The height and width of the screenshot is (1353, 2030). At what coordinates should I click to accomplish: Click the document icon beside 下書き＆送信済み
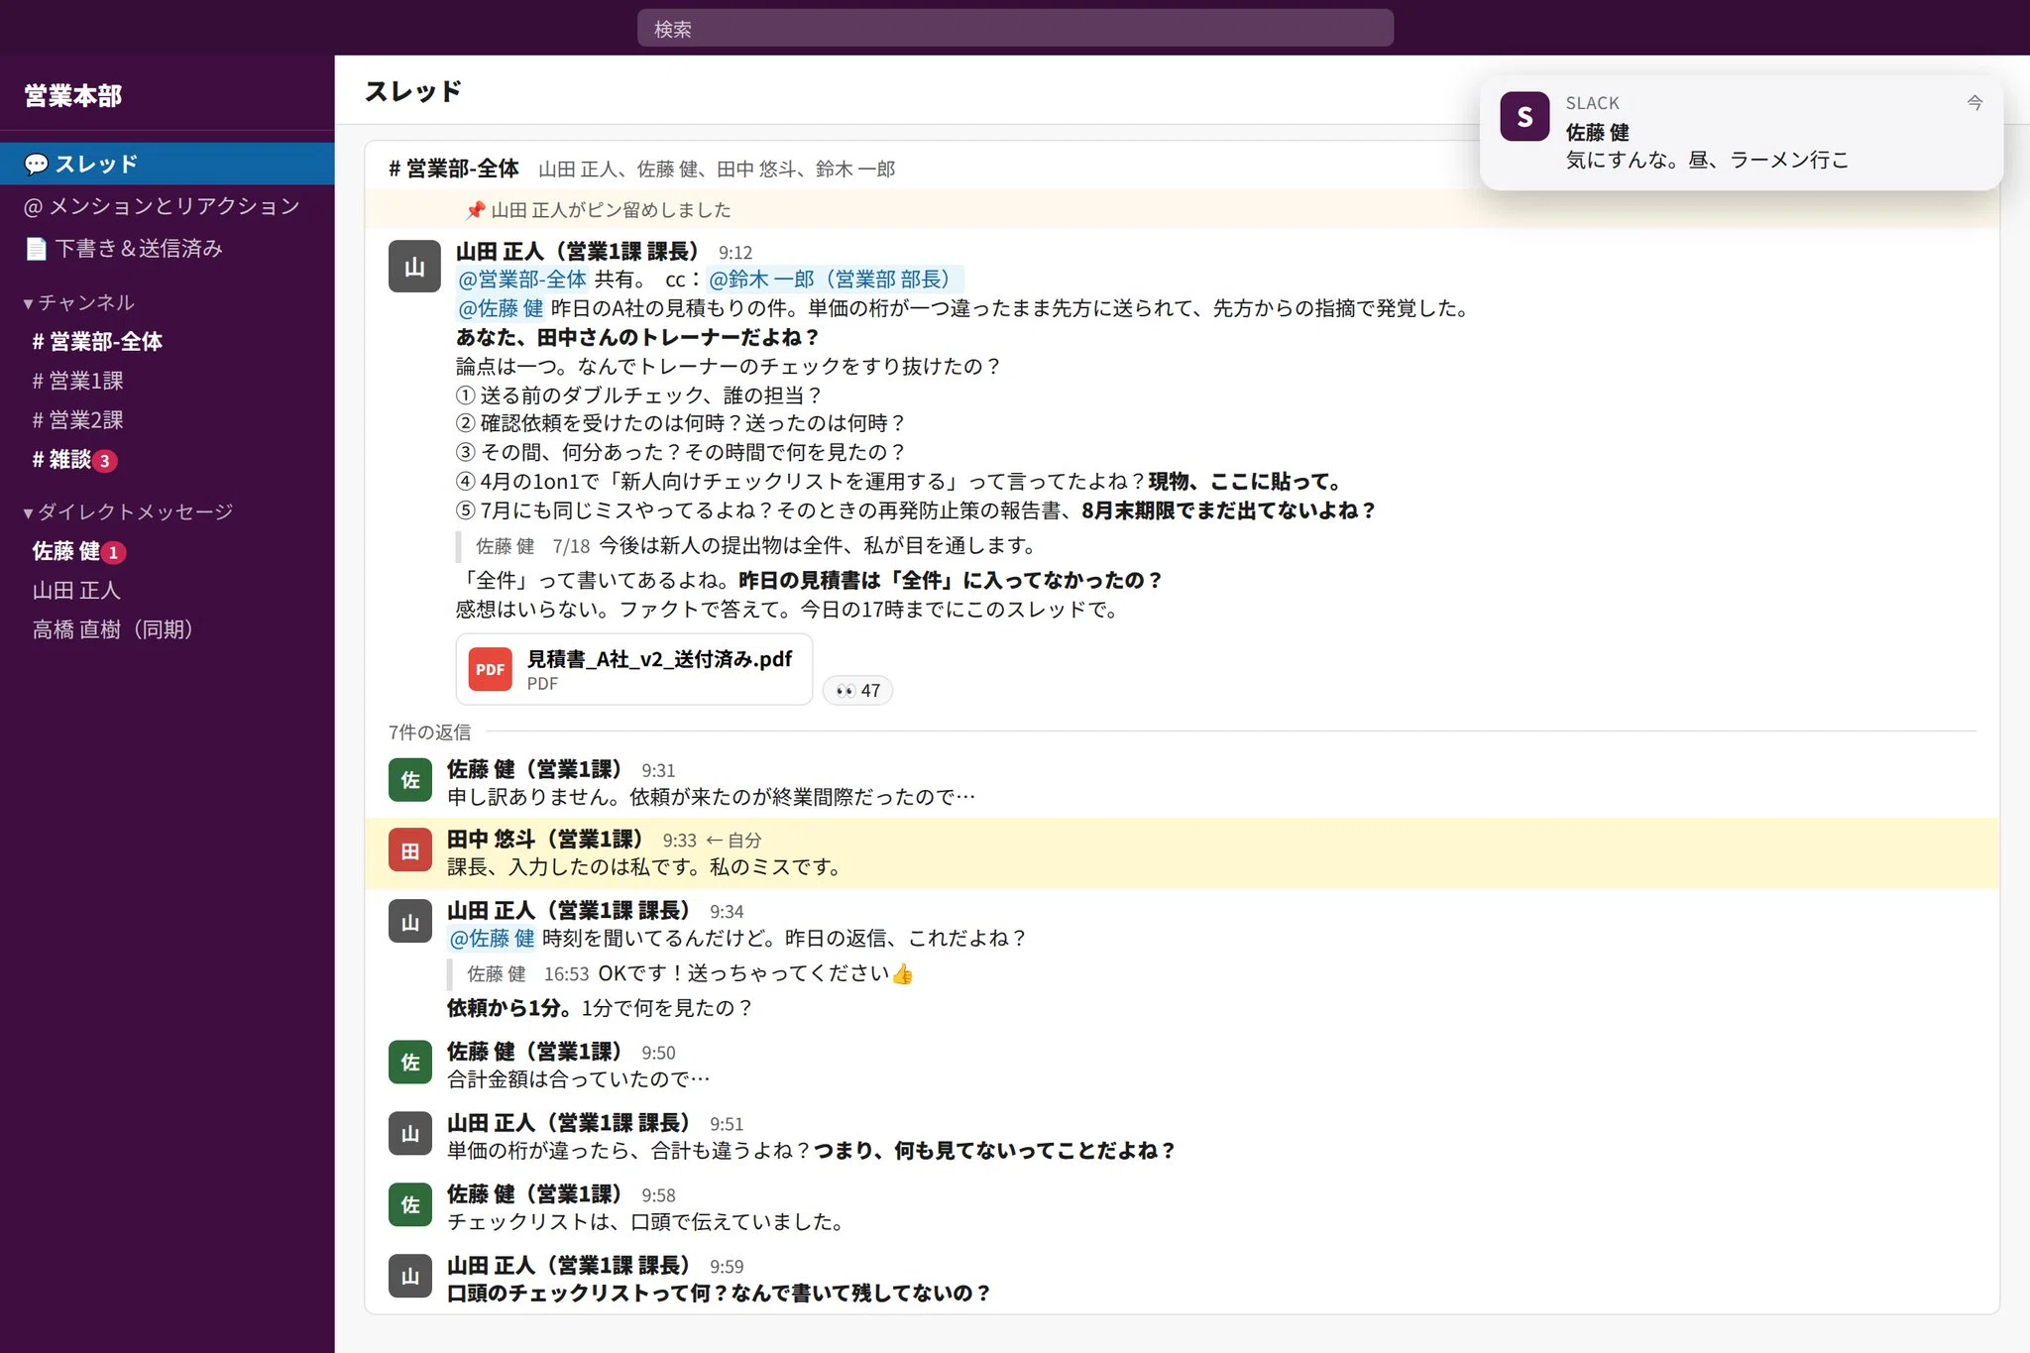[36, 249]
